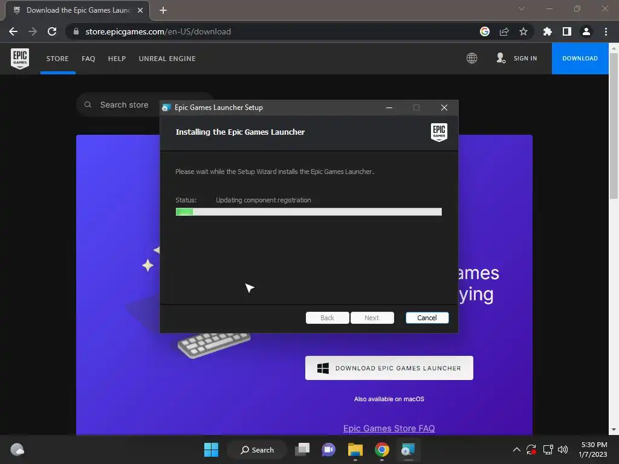Screen dimensions: 619x464
Task: Open File Explorer from the taskbar
Action: tap(355, 449)
